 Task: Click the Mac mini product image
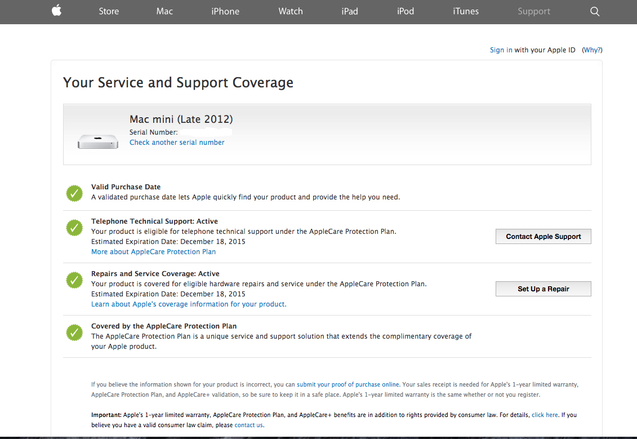click(98, 142)
